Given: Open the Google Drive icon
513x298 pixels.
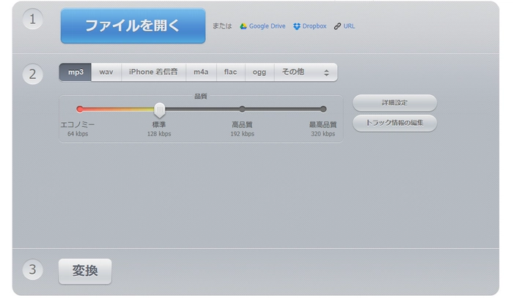Looking at the screenshot, I should click(243, 26).
